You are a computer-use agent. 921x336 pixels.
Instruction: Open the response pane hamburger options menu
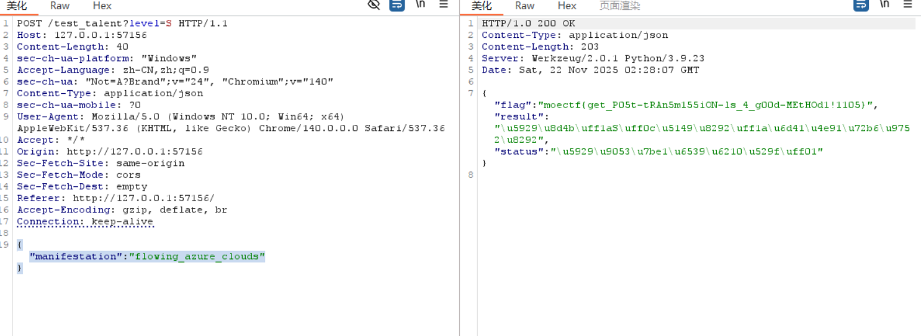coord(908,4)
